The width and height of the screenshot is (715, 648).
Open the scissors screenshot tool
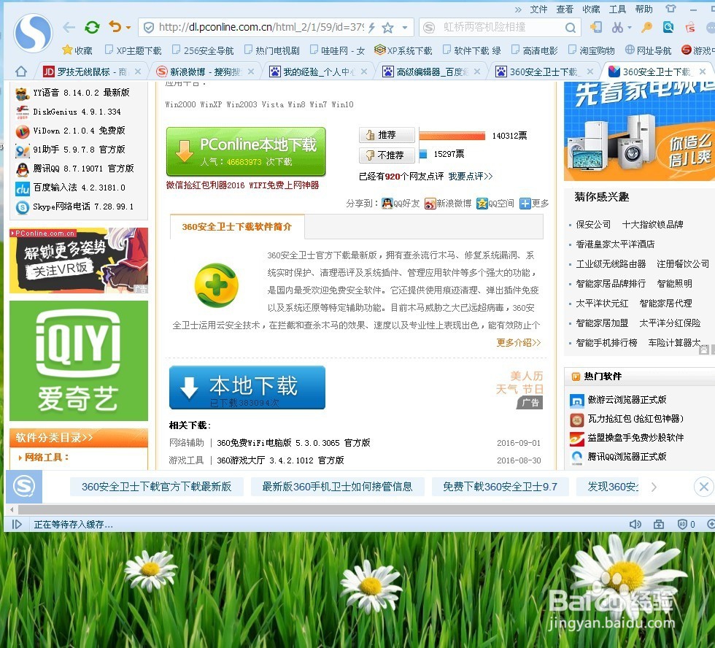[x=617, y=27]
